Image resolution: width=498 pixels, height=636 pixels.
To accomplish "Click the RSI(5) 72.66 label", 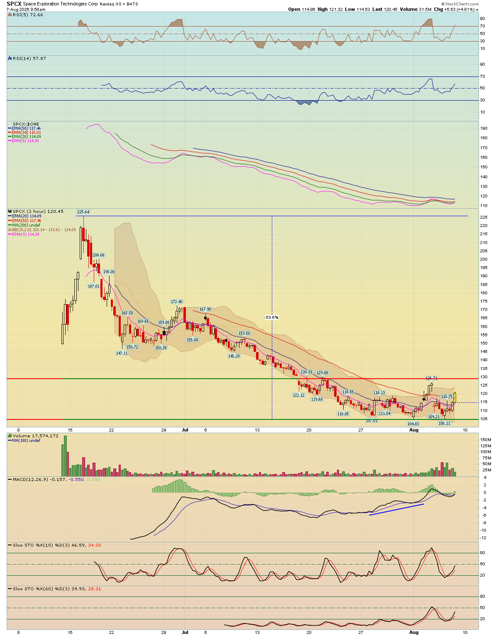I will point(28,15).
